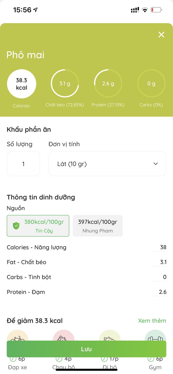Tap the Carbs circle showing 0 g
The height and width of the screenshot is (374, 173).
(151, 83)
